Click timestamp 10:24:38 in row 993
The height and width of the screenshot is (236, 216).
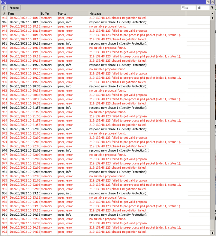[34, 223]
